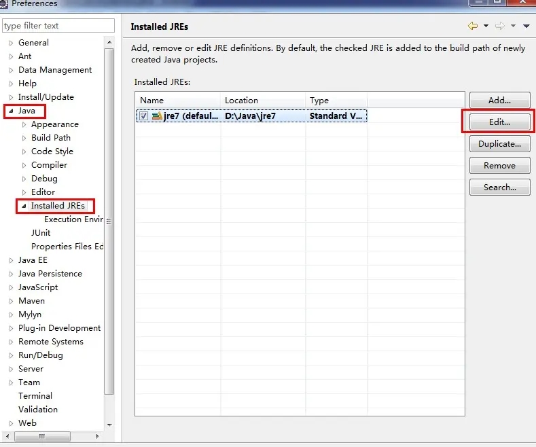Click the Preferences window title icon
Viewport: 536px width, 447px height.
coord(5,3)
